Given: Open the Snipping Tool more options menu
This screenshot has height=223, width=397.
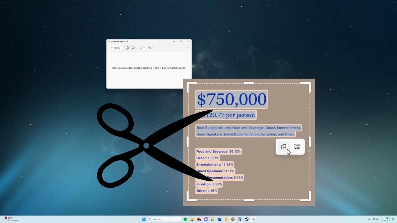Looking at the screenshot, I should pos(187,48).
